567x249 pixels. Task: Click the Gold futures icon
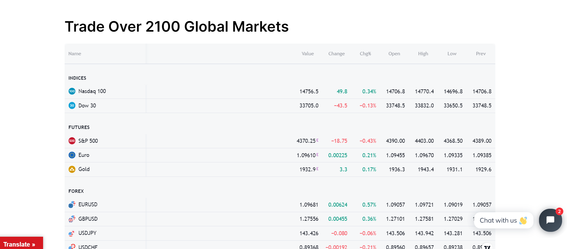72,169
